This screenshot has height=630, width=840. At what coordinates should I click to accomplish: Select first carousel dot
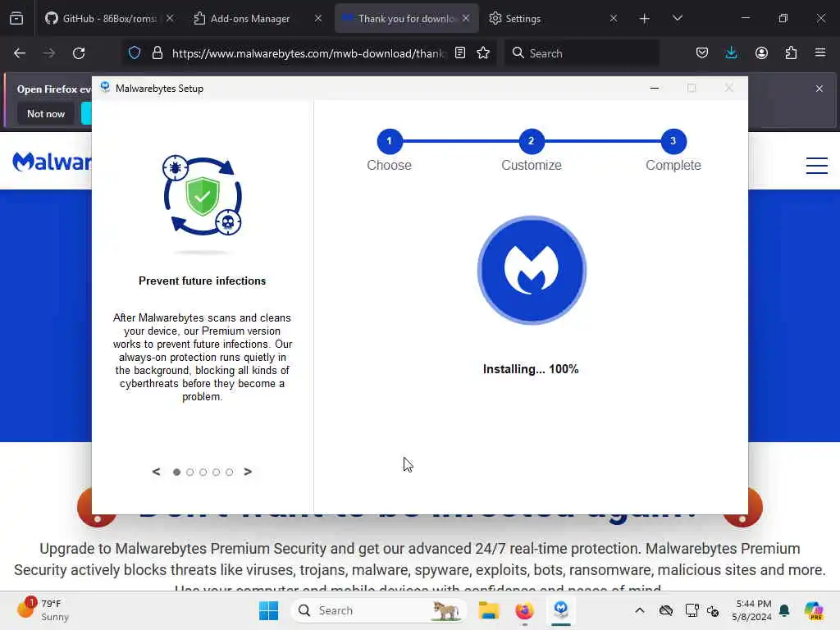coord(177,472)
